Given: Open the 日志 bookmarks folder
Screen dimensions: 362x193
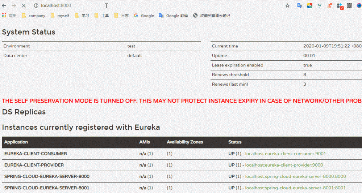Looking at the screenshot, I should click(x=121, y=16).
